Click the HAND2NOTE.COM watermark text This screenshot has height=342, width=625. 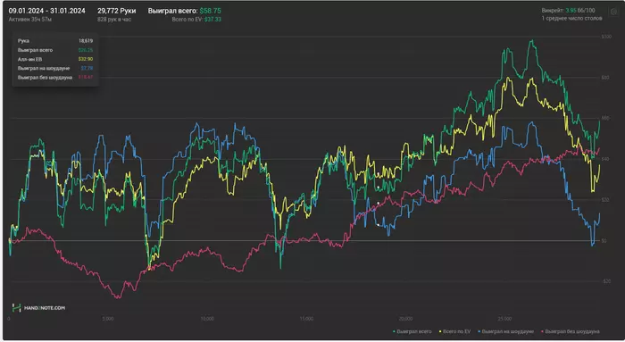45,308
